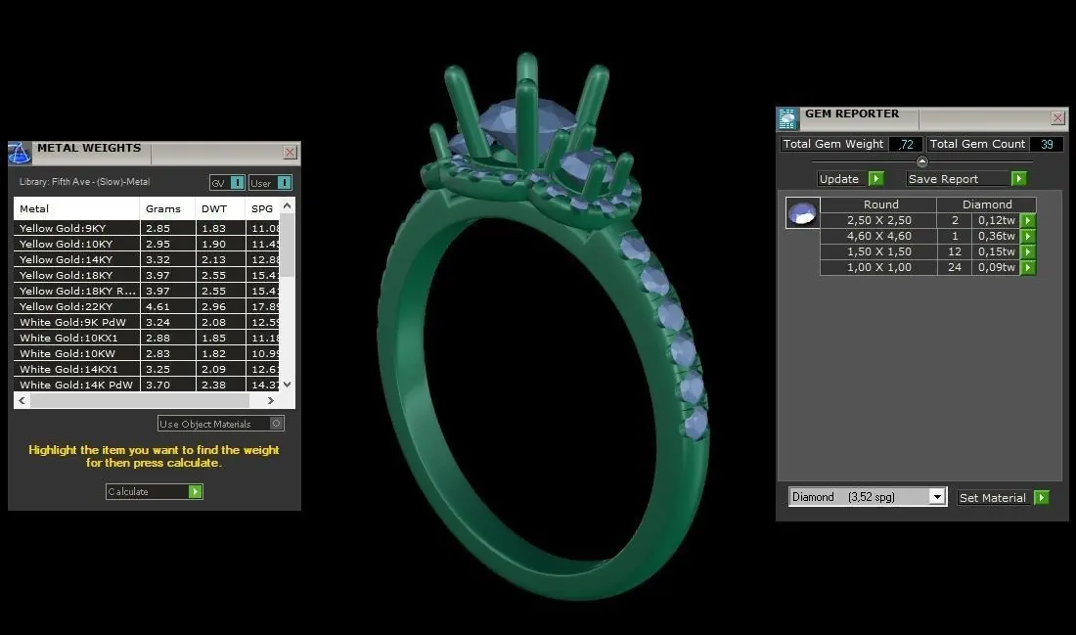1076x635 pixels.
Task: Click the Calculate button
Action: point(155,491)
